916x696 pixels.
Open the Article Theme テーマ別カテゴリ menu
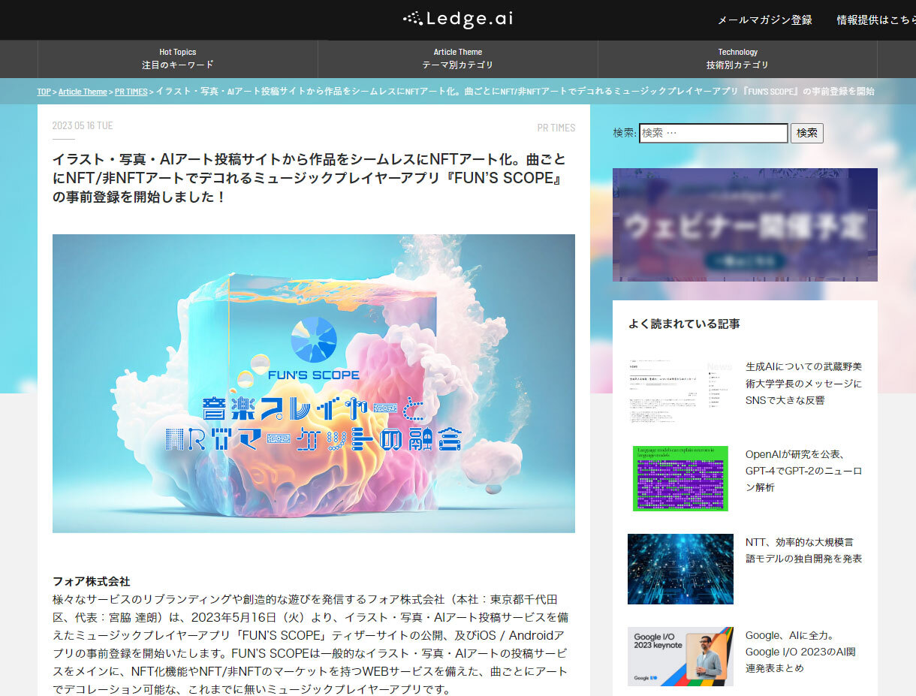[x=458, y=59]
